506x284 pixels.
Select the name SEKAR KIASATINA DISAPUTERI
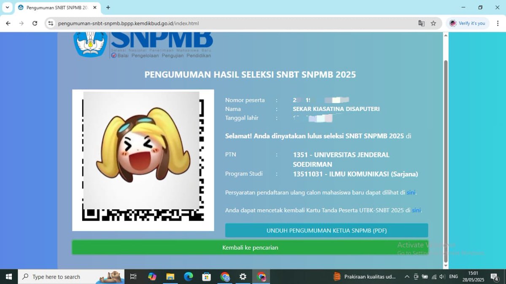coord(336,109)
